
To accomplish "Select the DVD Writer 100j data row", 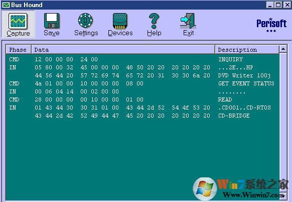I will tap(142, 75).
